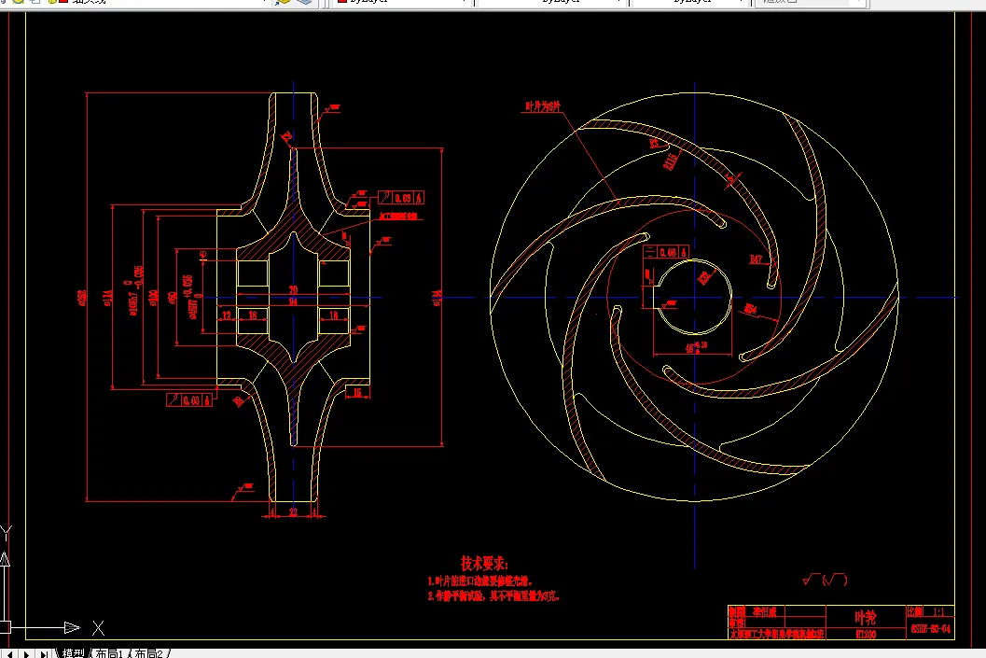Select the R47 radius dimension
986x658 pixels.
tap(756, 259)
